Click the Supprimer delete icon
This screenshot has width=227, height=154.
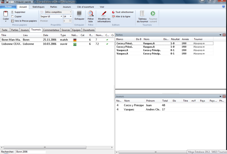[x=12, y=12]
